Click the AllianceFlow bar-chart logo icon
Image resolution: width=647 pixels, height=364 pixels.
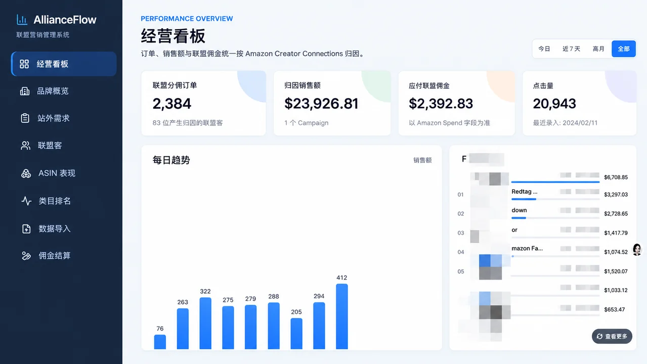point(22,20)
